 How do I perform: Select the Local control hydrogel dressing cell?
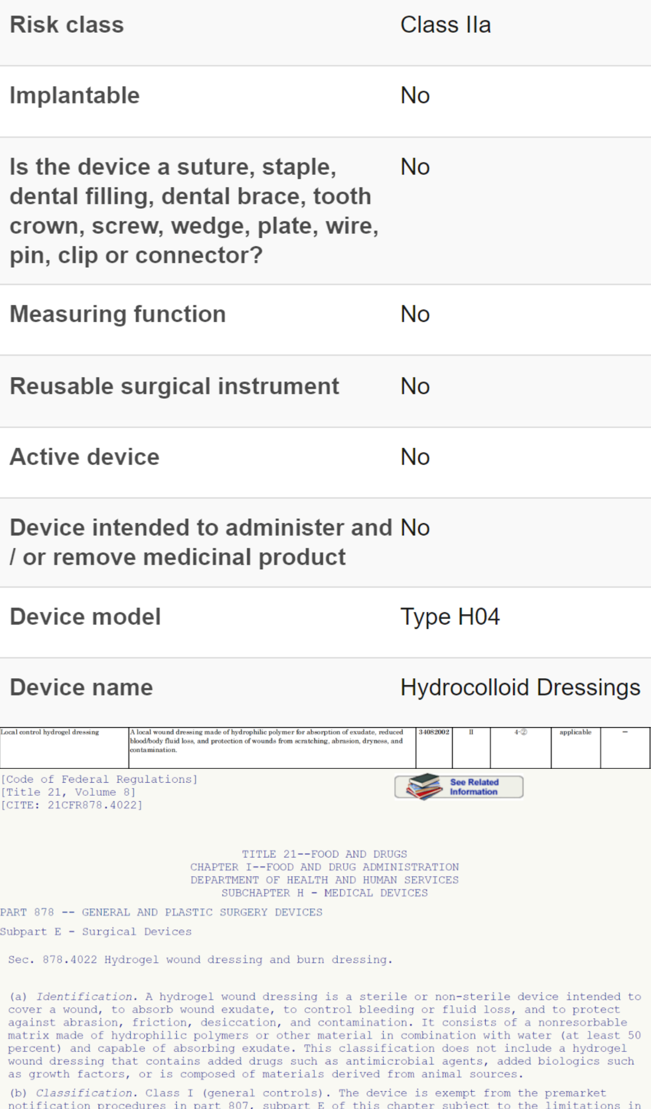(50, 732)
